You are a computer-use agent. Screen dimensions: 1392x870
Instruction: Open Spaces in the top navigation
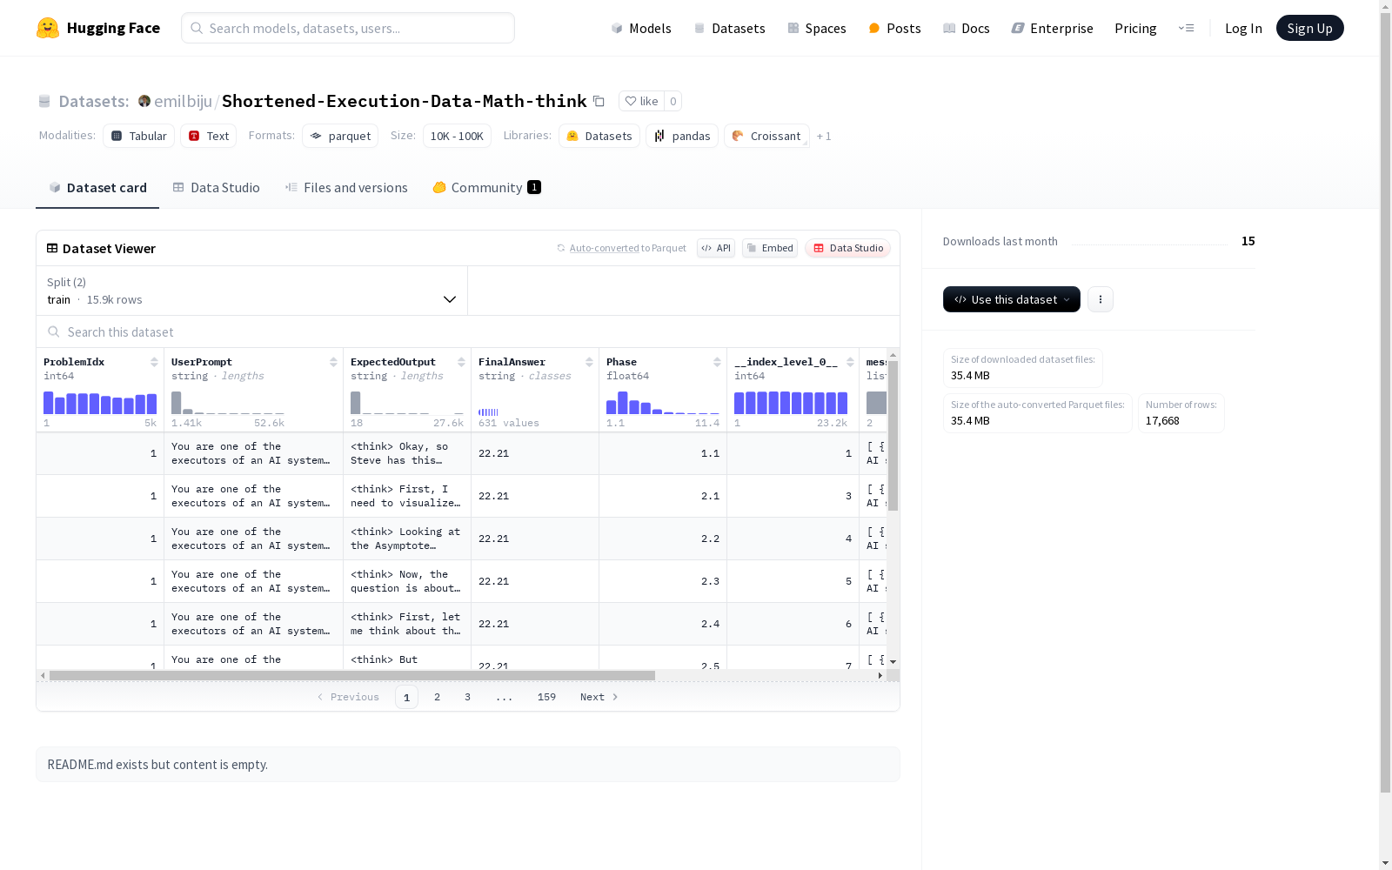pyautogui.click(x=817, y=28)
